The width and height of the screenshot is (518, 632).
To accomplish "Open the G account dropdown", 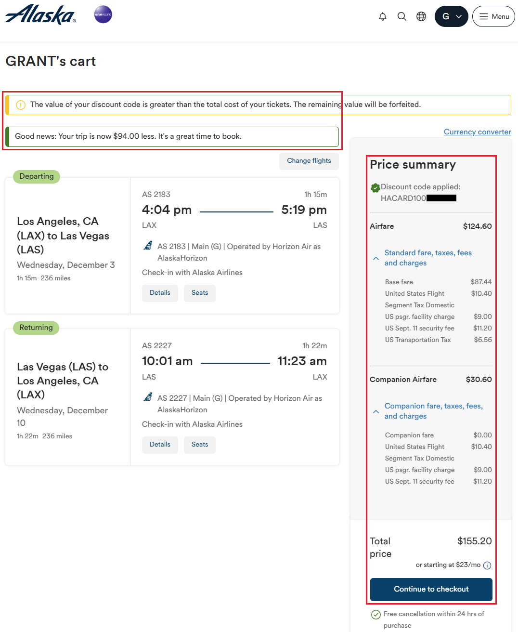I will (x=451, y=16).
